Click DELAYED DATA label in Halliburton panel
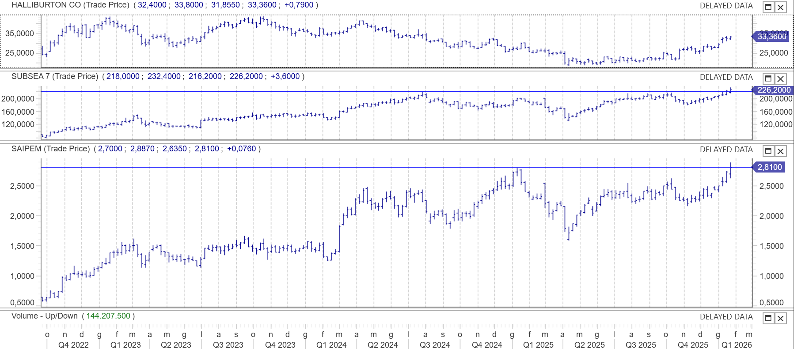 [726, 6]
